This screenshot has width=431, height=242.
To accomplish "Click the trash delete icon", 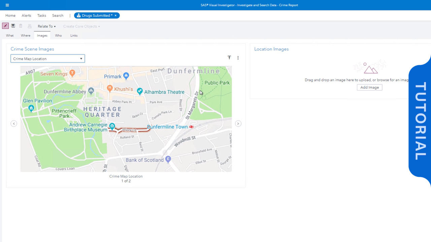I will pos(21,26).
